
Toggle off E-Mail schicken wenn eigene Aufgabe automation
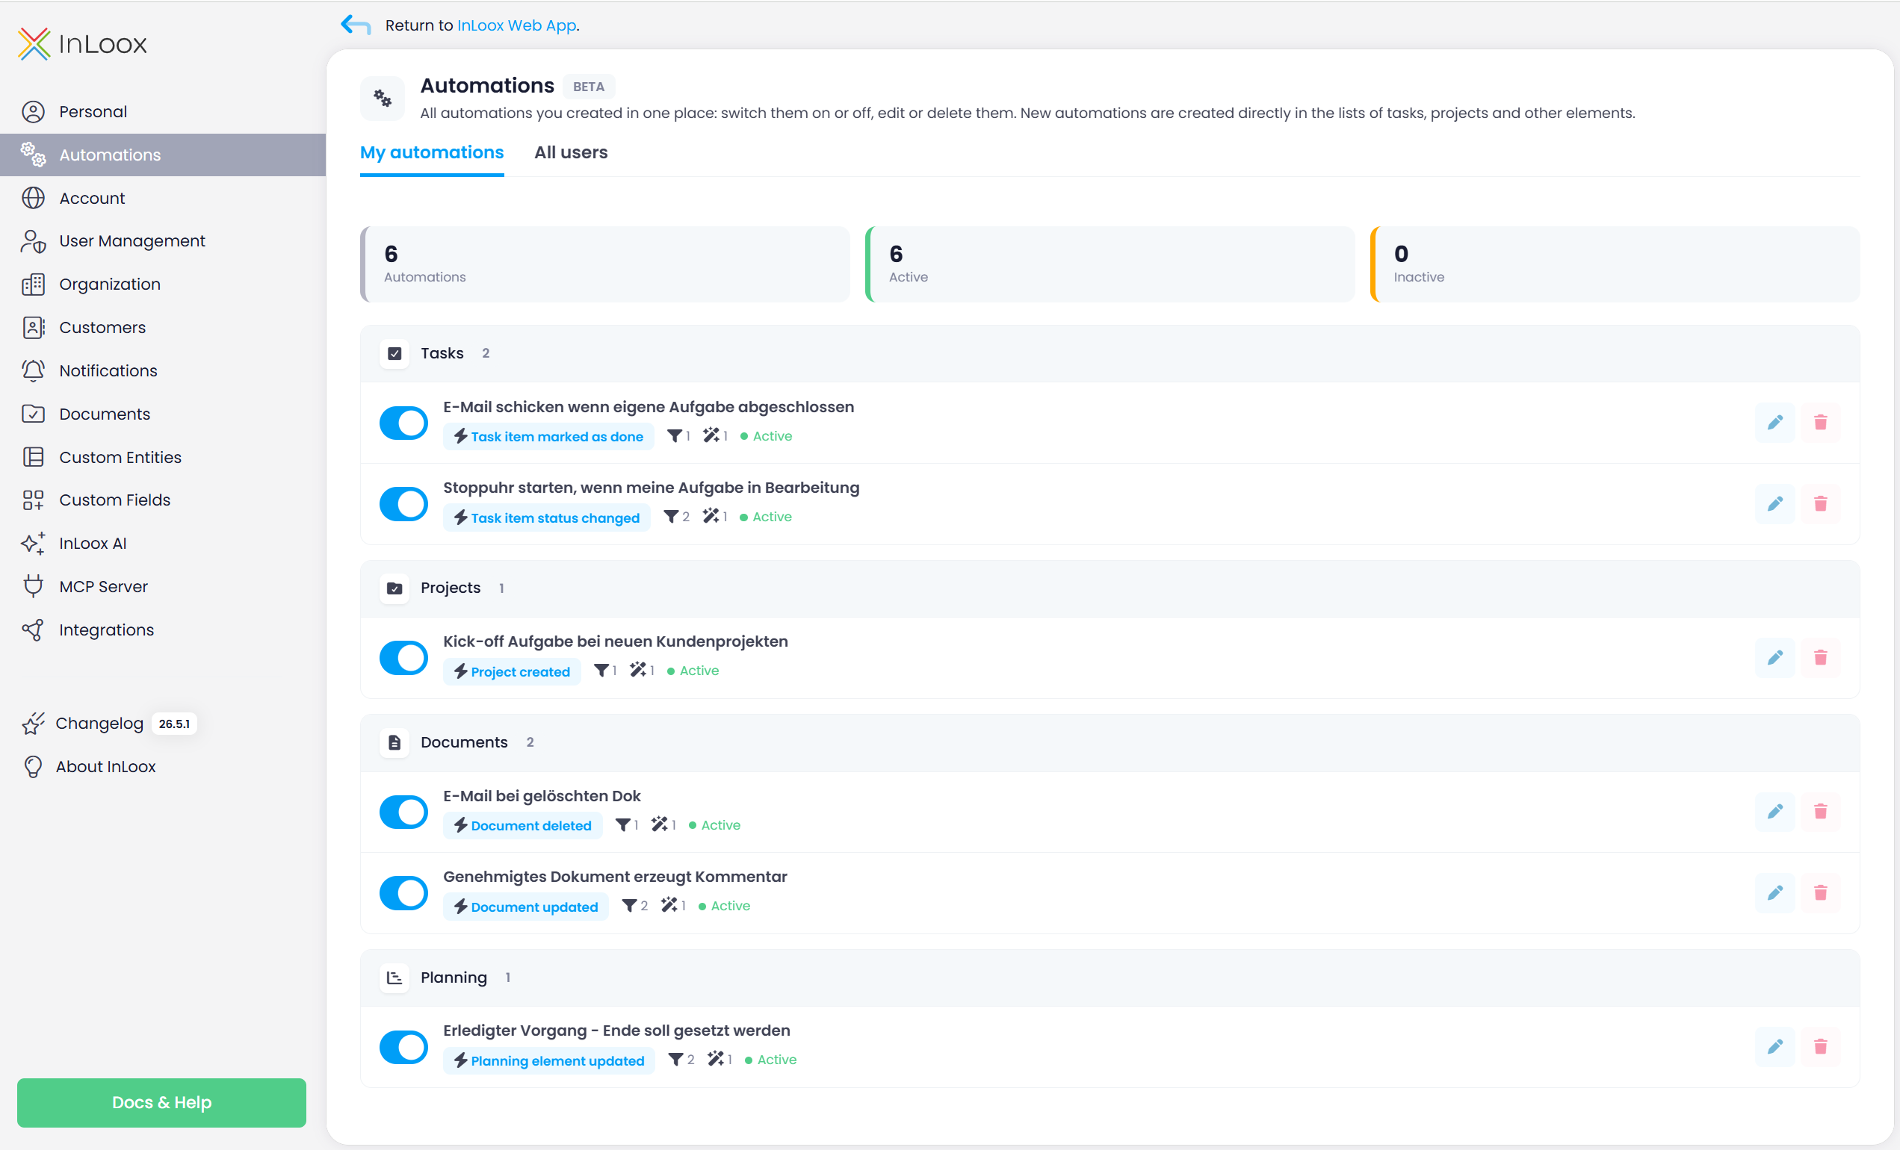(403, 423)
